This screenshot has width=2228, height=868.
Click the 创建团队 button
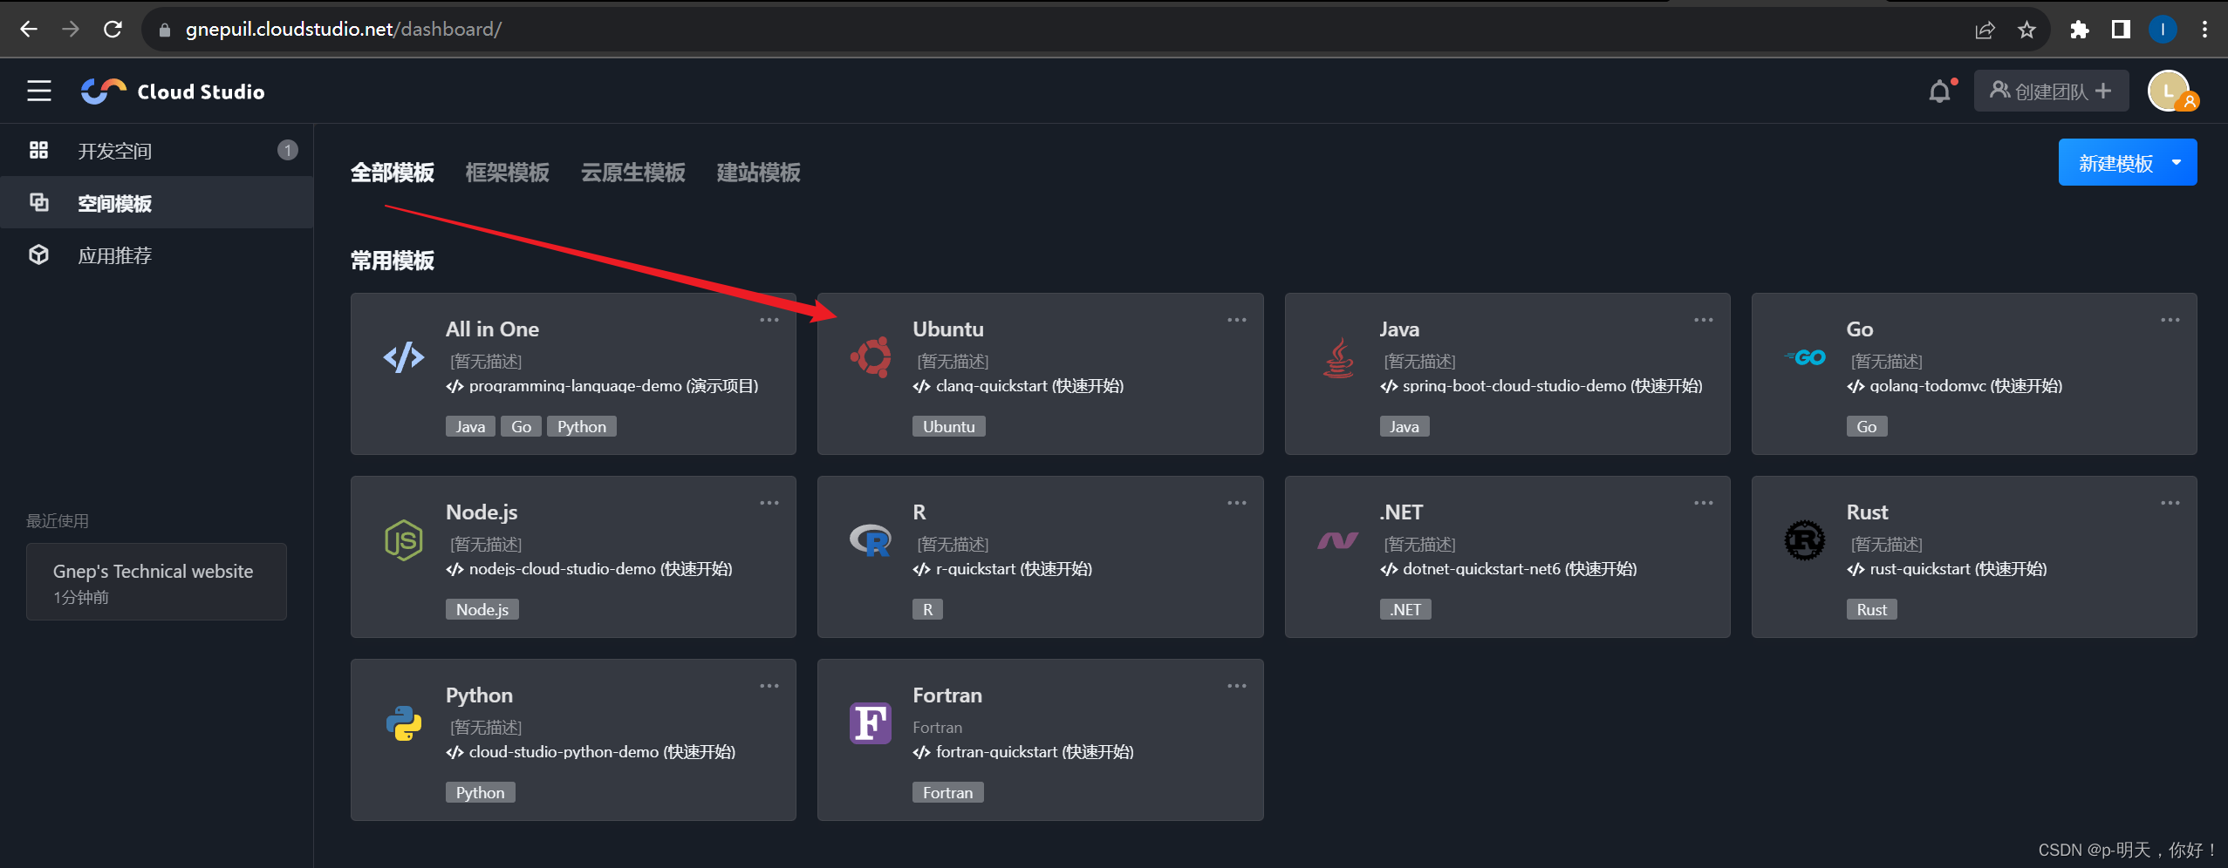tap(2051, 91)
